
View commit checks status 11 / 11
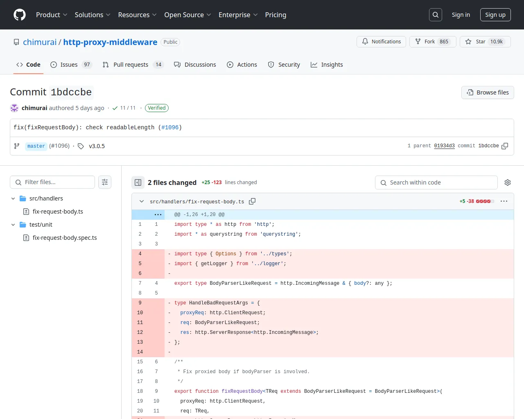click(124, 108)
